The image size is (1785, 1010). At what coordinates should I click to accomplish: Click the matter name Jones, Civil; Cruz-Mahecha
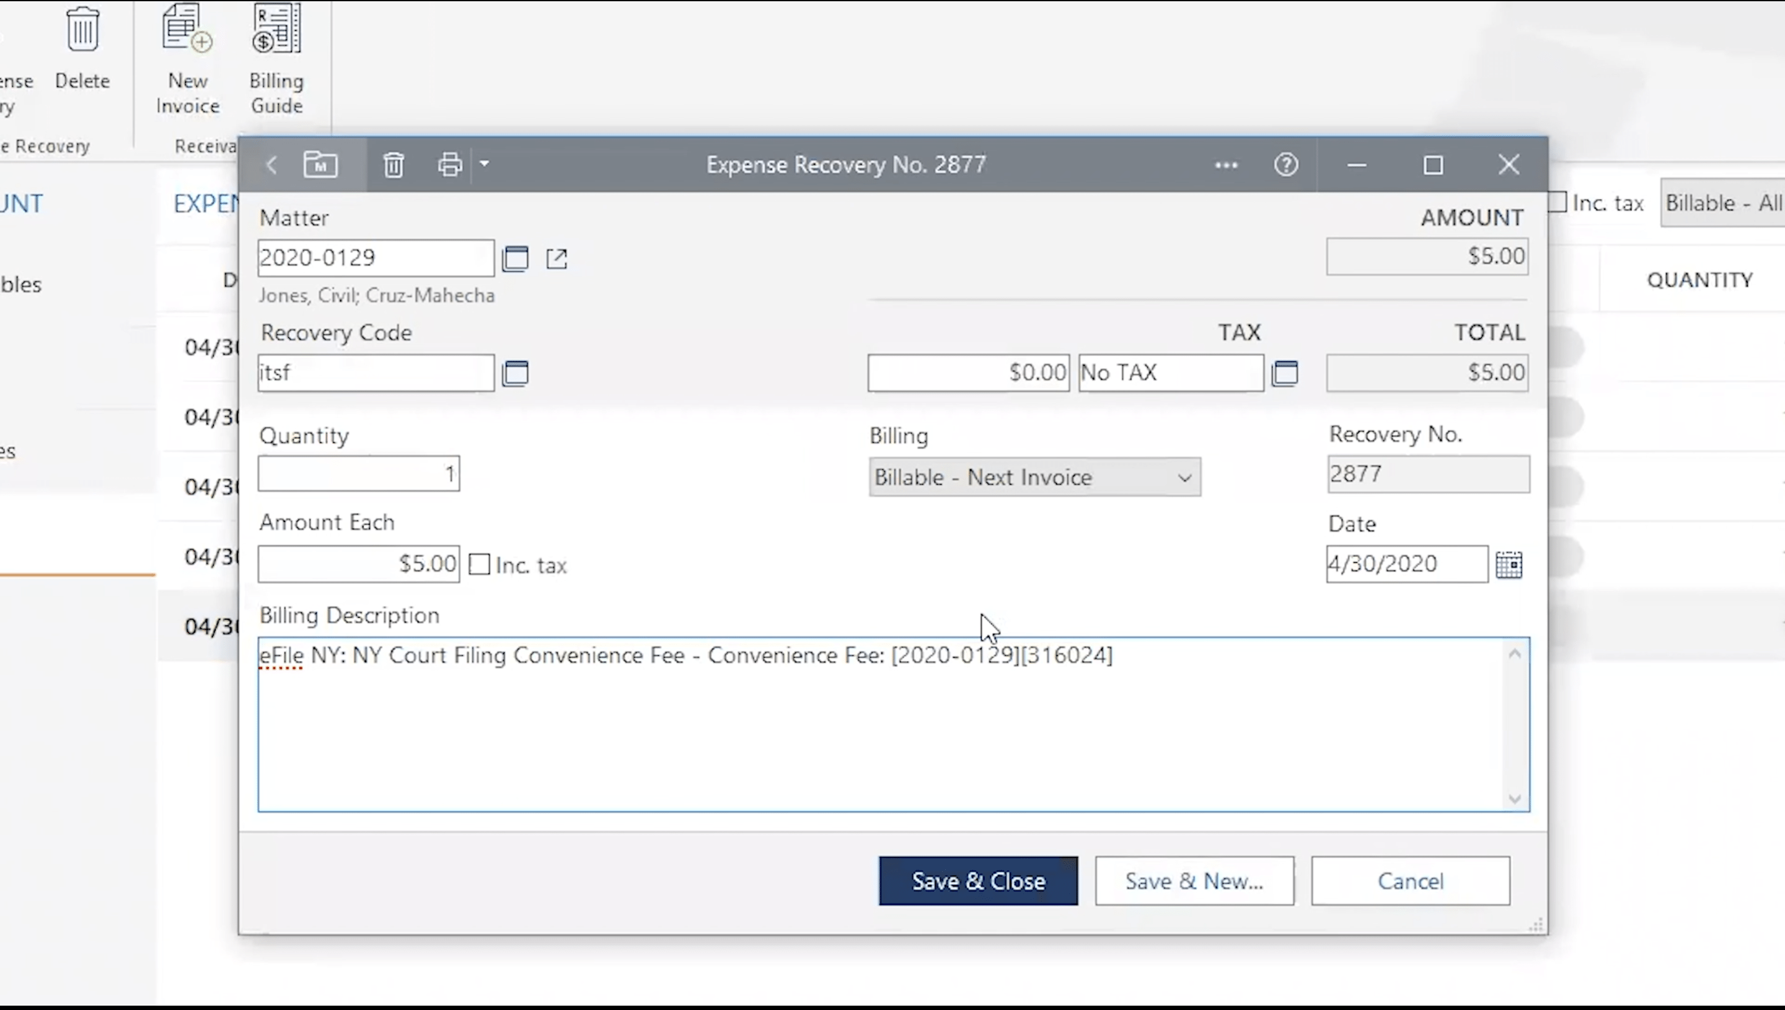pyautogui.click(x=377, y=296)
